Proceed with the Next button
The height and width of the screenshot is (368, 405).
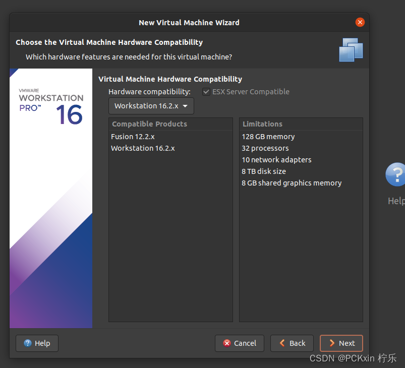(x=341, y=343)
